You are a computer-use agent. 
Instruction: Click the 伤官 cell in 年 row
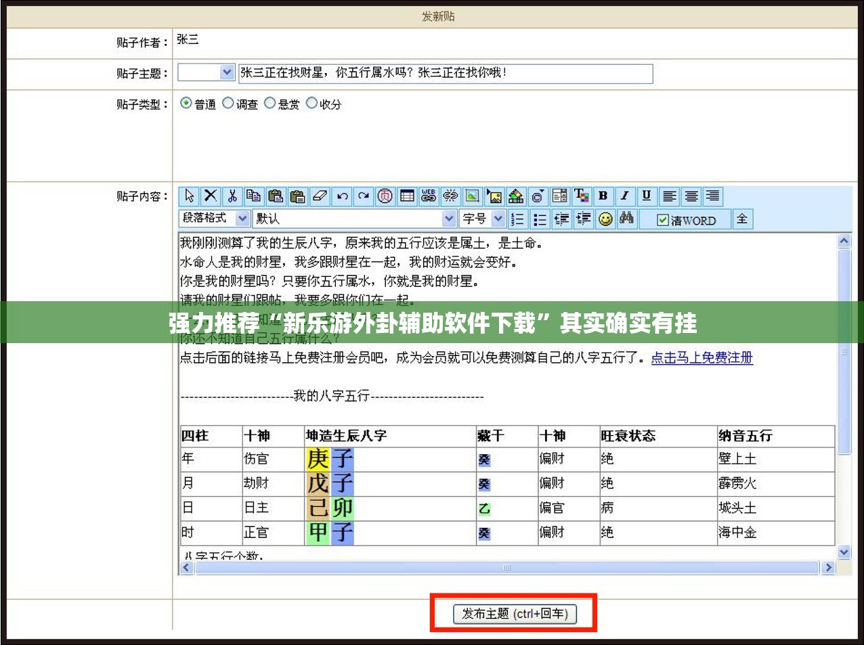pyautogui.click(x=273, y=459)
